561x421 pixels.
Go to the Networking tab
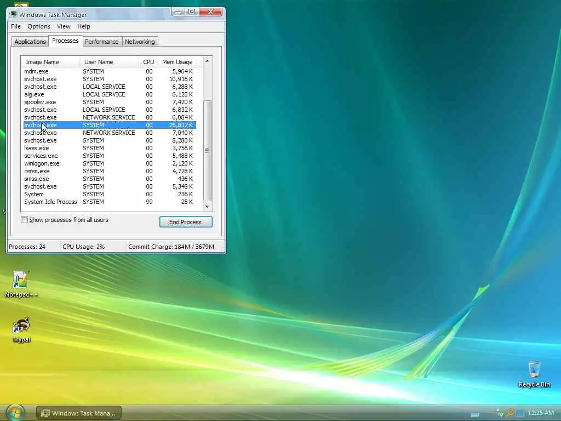(140, 42)
